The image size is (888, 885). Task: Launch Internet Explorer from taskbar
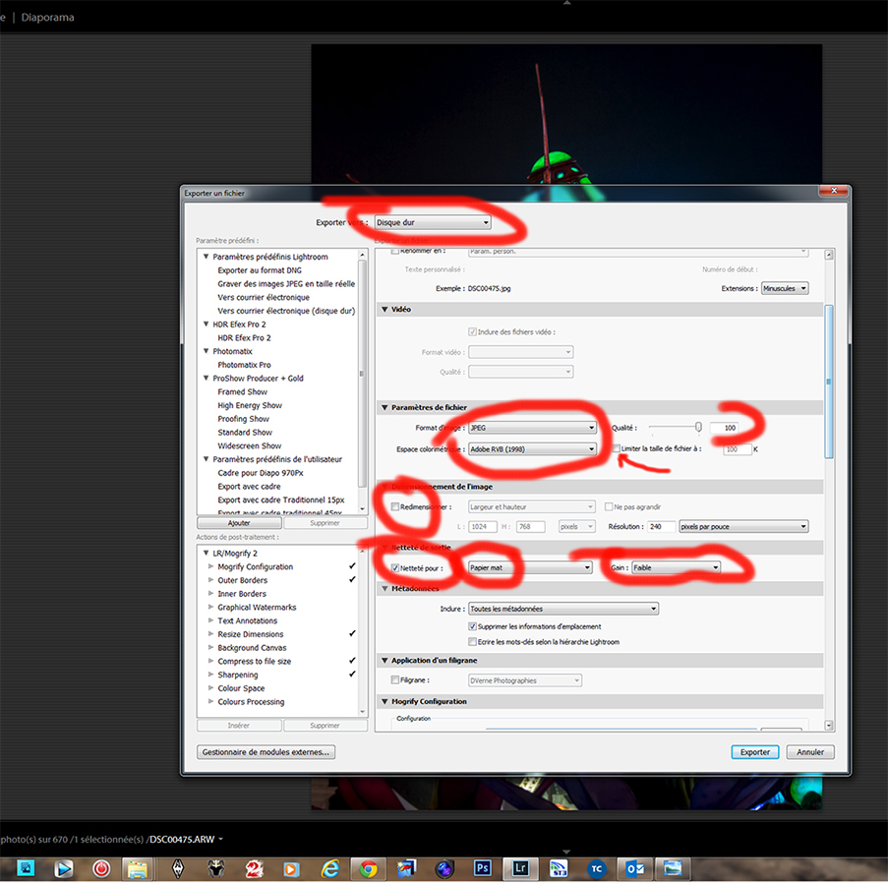pyautogui.click(x=329, y=868)
